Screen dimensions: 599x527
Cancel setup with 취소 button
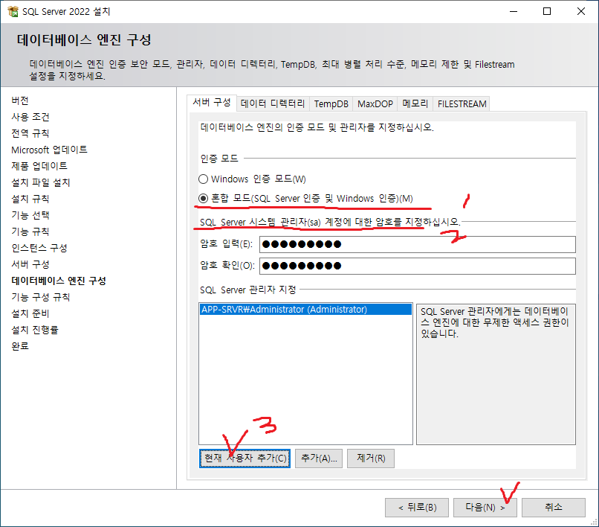point(554,508)
